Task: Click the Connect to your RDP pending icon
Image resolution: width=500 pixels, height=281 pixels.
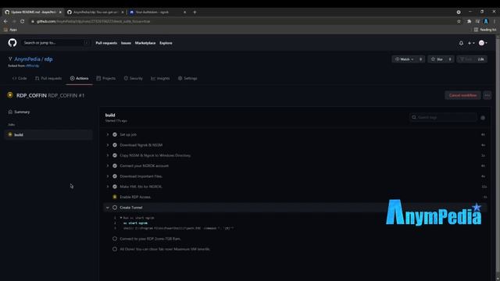Action: pyautogui.click(x=115, y=239)
